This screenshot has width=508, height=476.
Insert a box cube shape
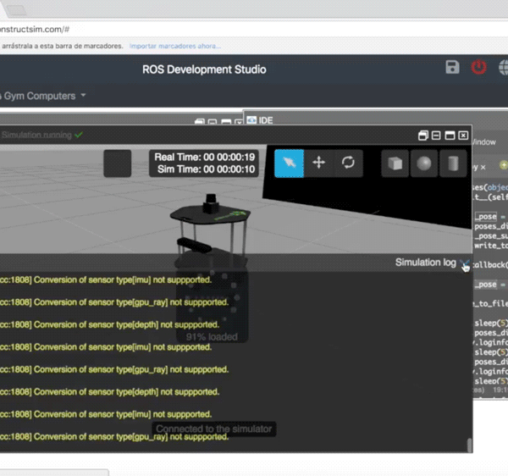pyautogui.click(x=395, y=163)
